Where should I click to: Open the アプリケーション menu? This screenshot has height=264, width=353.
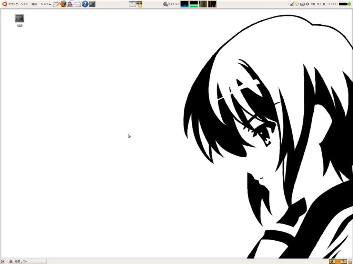[x=18, y=4]
